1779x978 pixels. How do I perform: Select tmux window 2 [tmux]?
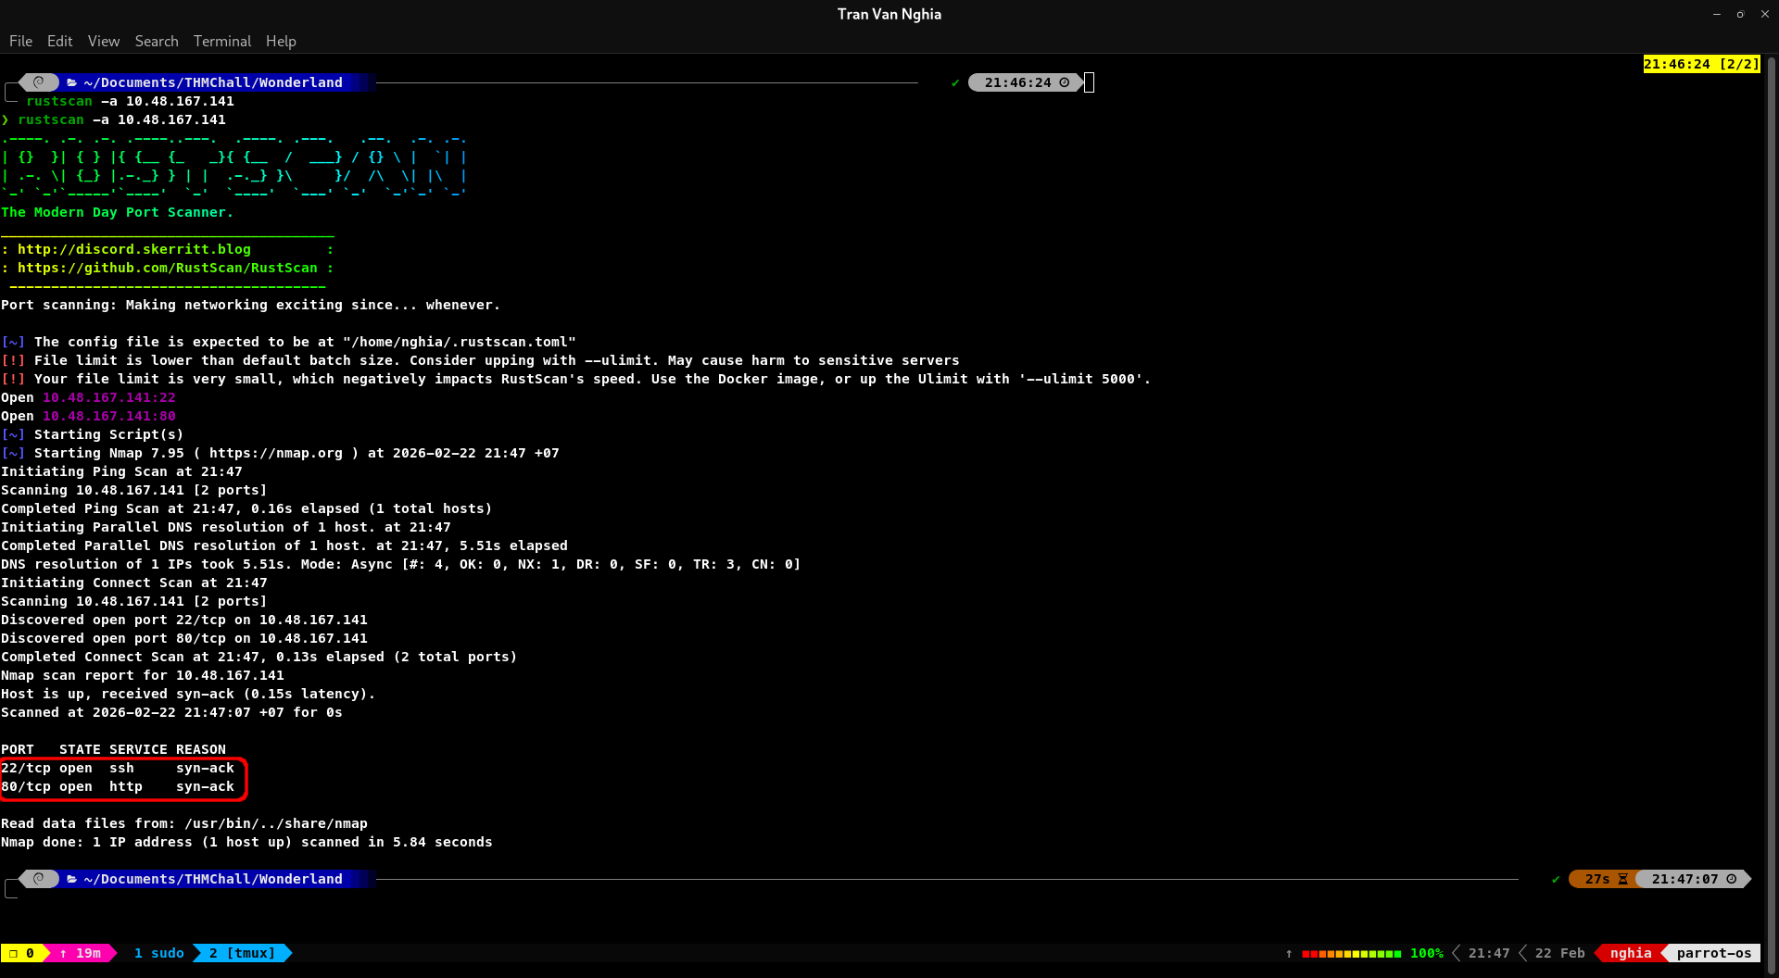(x=242, y=953)
